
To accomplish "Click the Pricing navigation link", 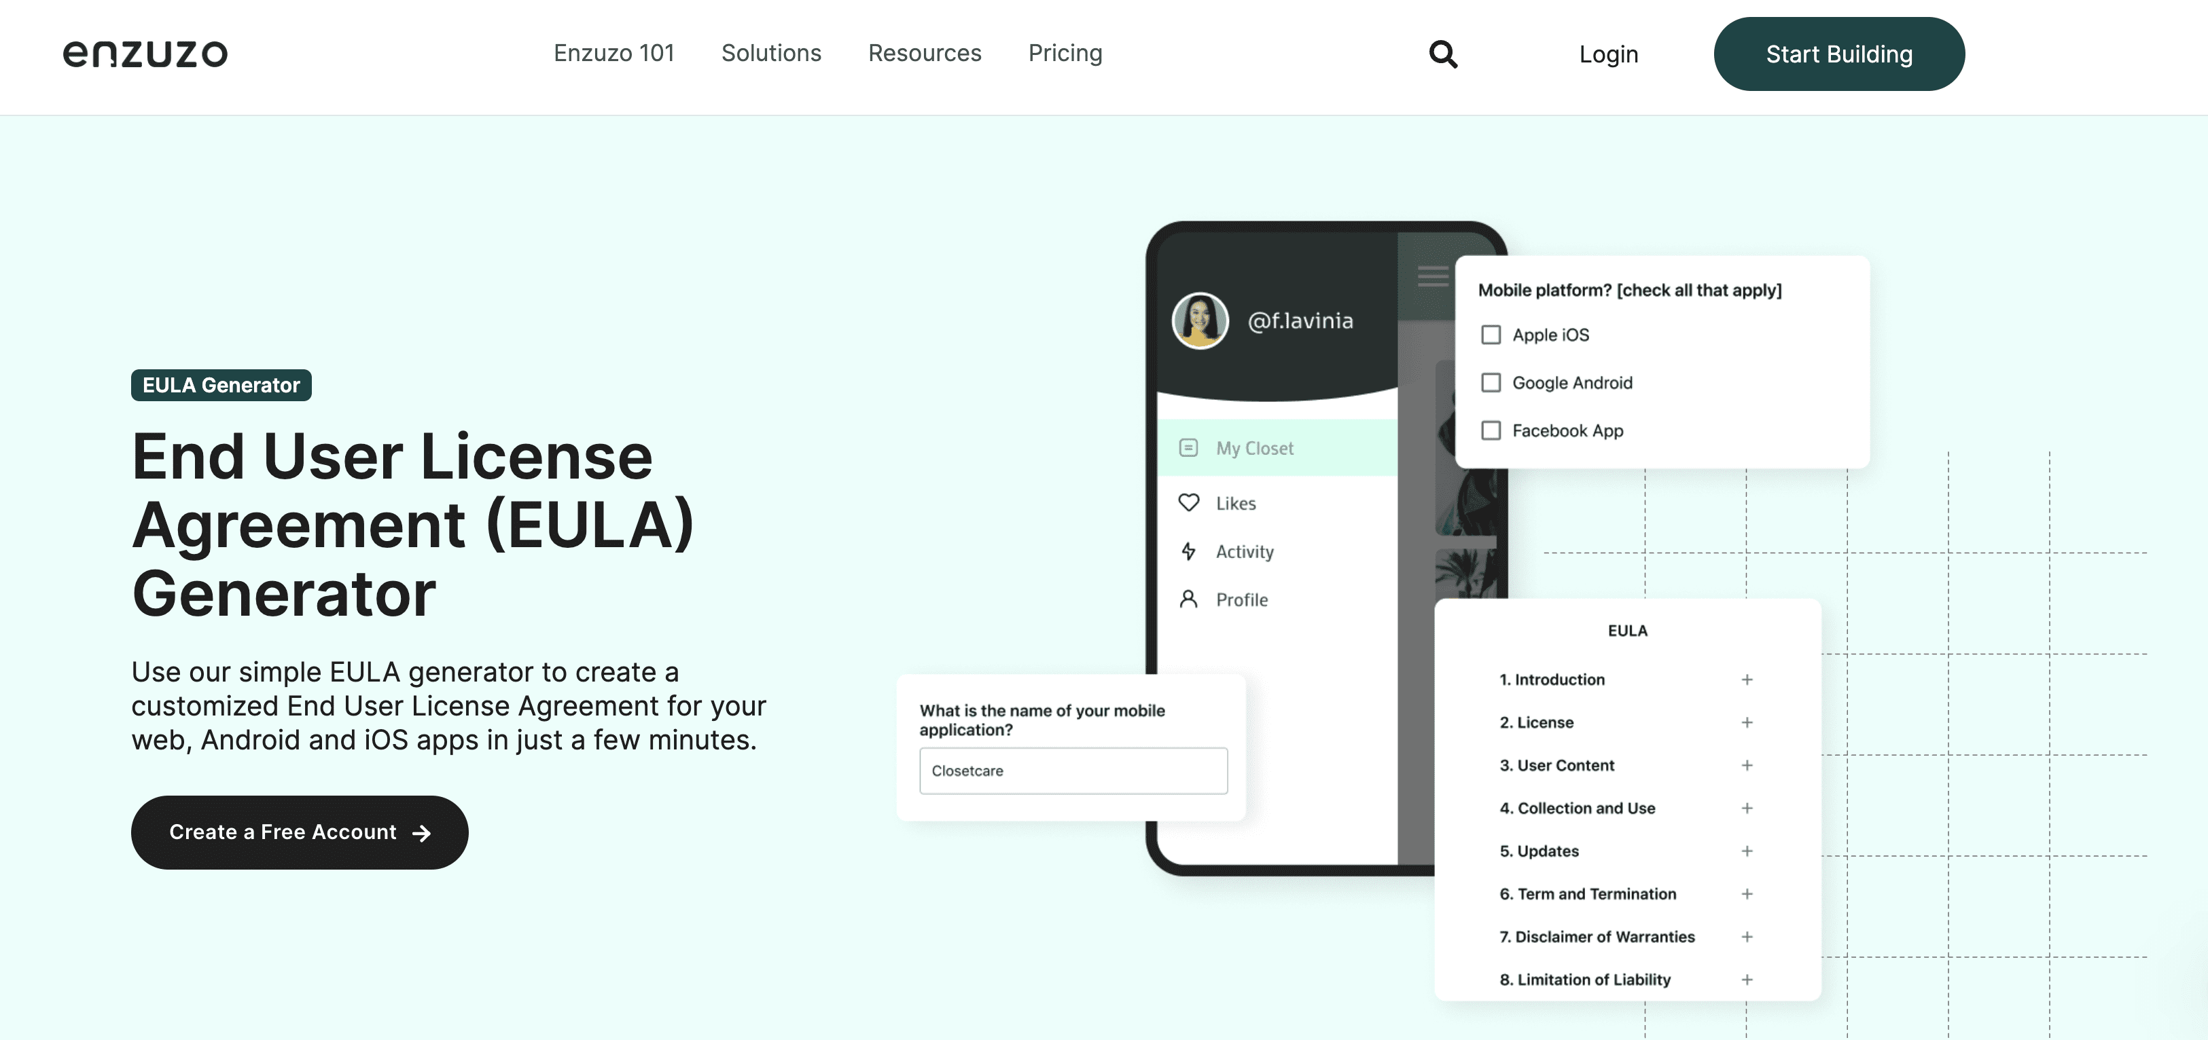I will [x=1065, y=52].
